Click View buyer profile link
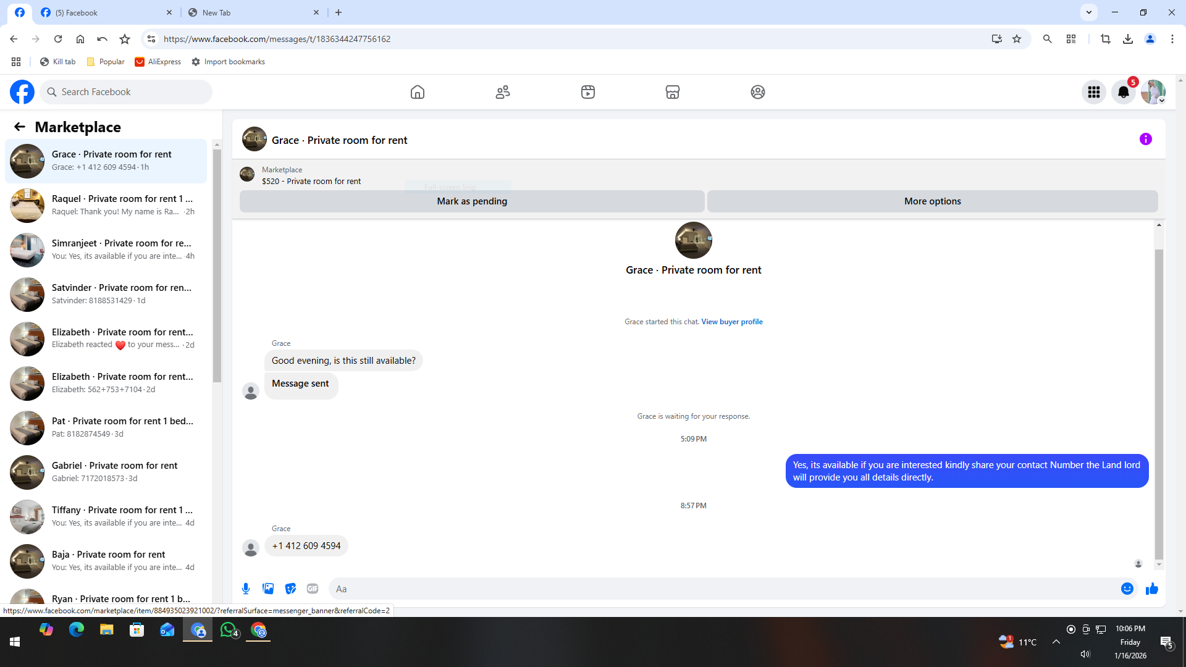Viewport: 1186px width, 667px height. [732, 322]
